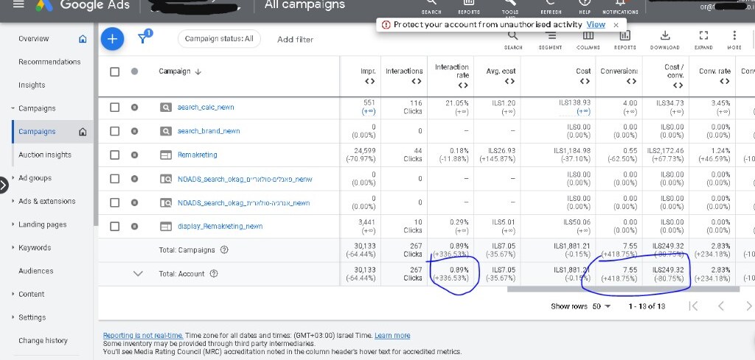This screenshot has width=755, height=360.
Task: Click the blue plus new campaign button
Action: click(x=112, y=39)
